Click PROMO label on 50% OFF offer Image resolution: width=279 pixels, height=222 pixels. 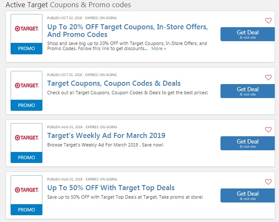pos(27,210)
